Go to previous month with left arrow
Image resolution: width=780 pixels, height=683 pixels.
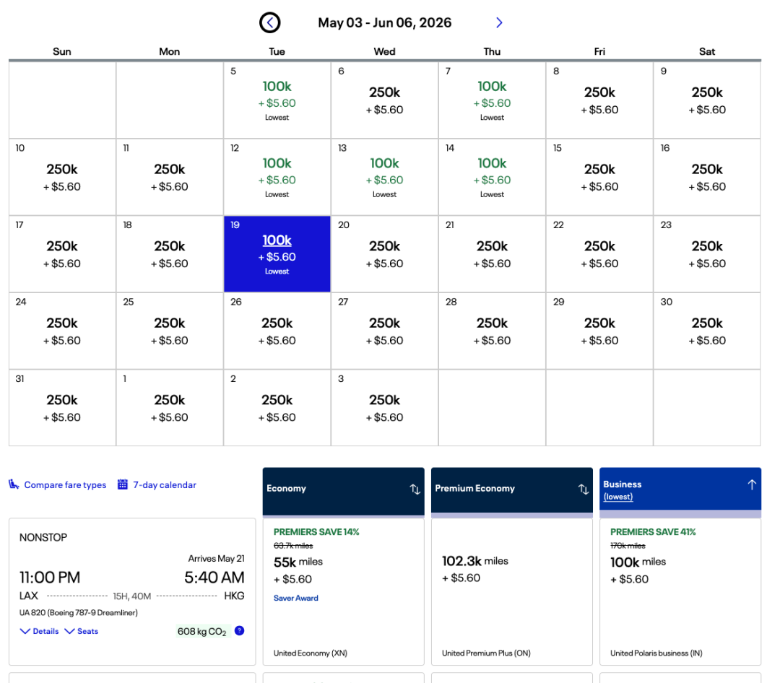(269, 23)
